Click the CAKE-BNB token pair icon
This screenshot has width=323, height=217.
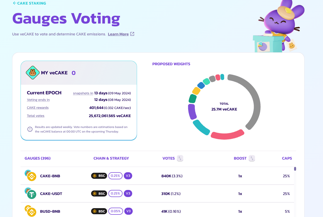click(30, 176)
